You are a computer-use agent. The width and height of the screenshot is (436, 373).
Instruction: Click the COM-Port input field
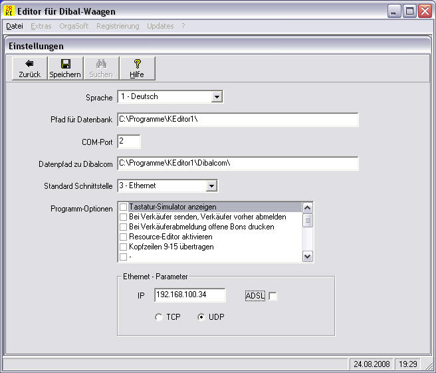pos(128,142)
